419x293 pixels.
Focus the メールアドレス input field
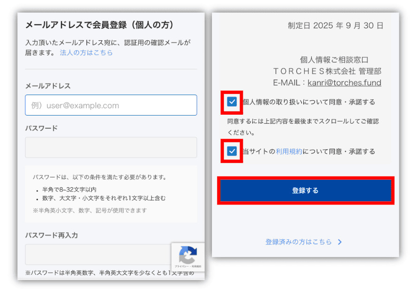[111, 105]
